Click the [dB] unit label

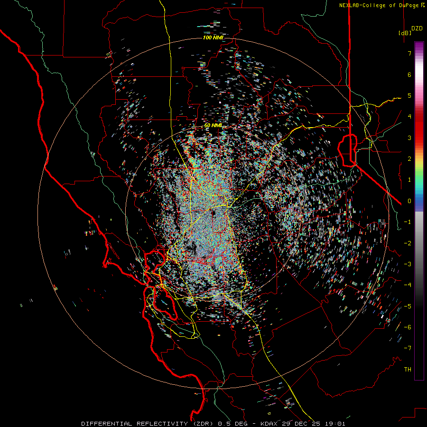tap(405, 33)
